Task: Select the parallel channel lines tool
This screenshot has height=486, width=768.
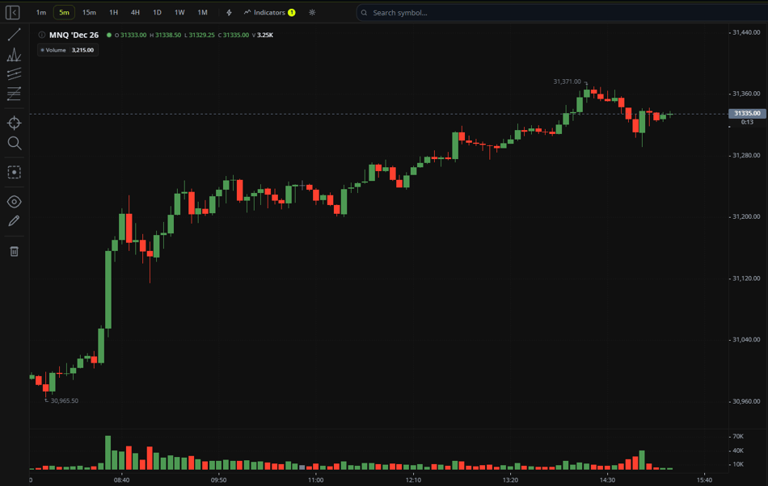Action: tap(15, 73)
